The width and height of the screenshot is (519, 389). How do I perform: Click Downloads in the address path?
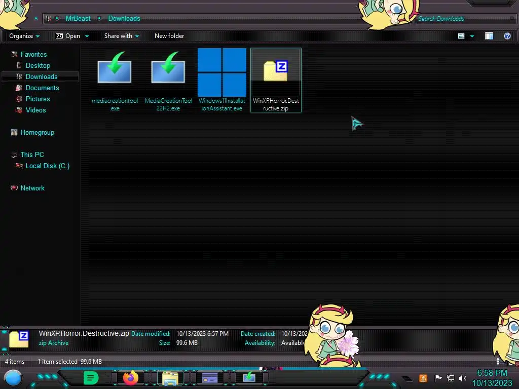pos(124,19)
